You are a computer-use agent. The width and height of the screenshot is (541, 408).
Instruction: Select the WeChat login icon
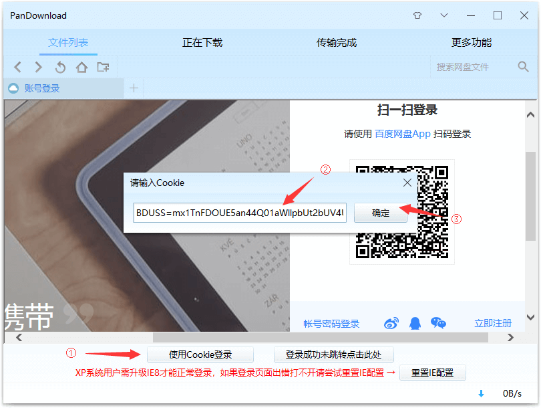[x=437, y=323]
